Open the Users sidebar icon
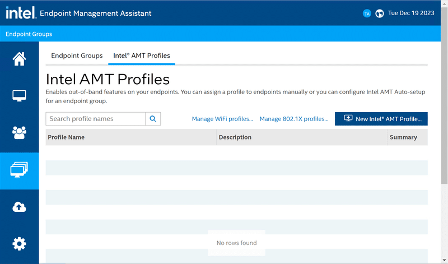This screenshot has width=448, height=264. tap(19, 133)
